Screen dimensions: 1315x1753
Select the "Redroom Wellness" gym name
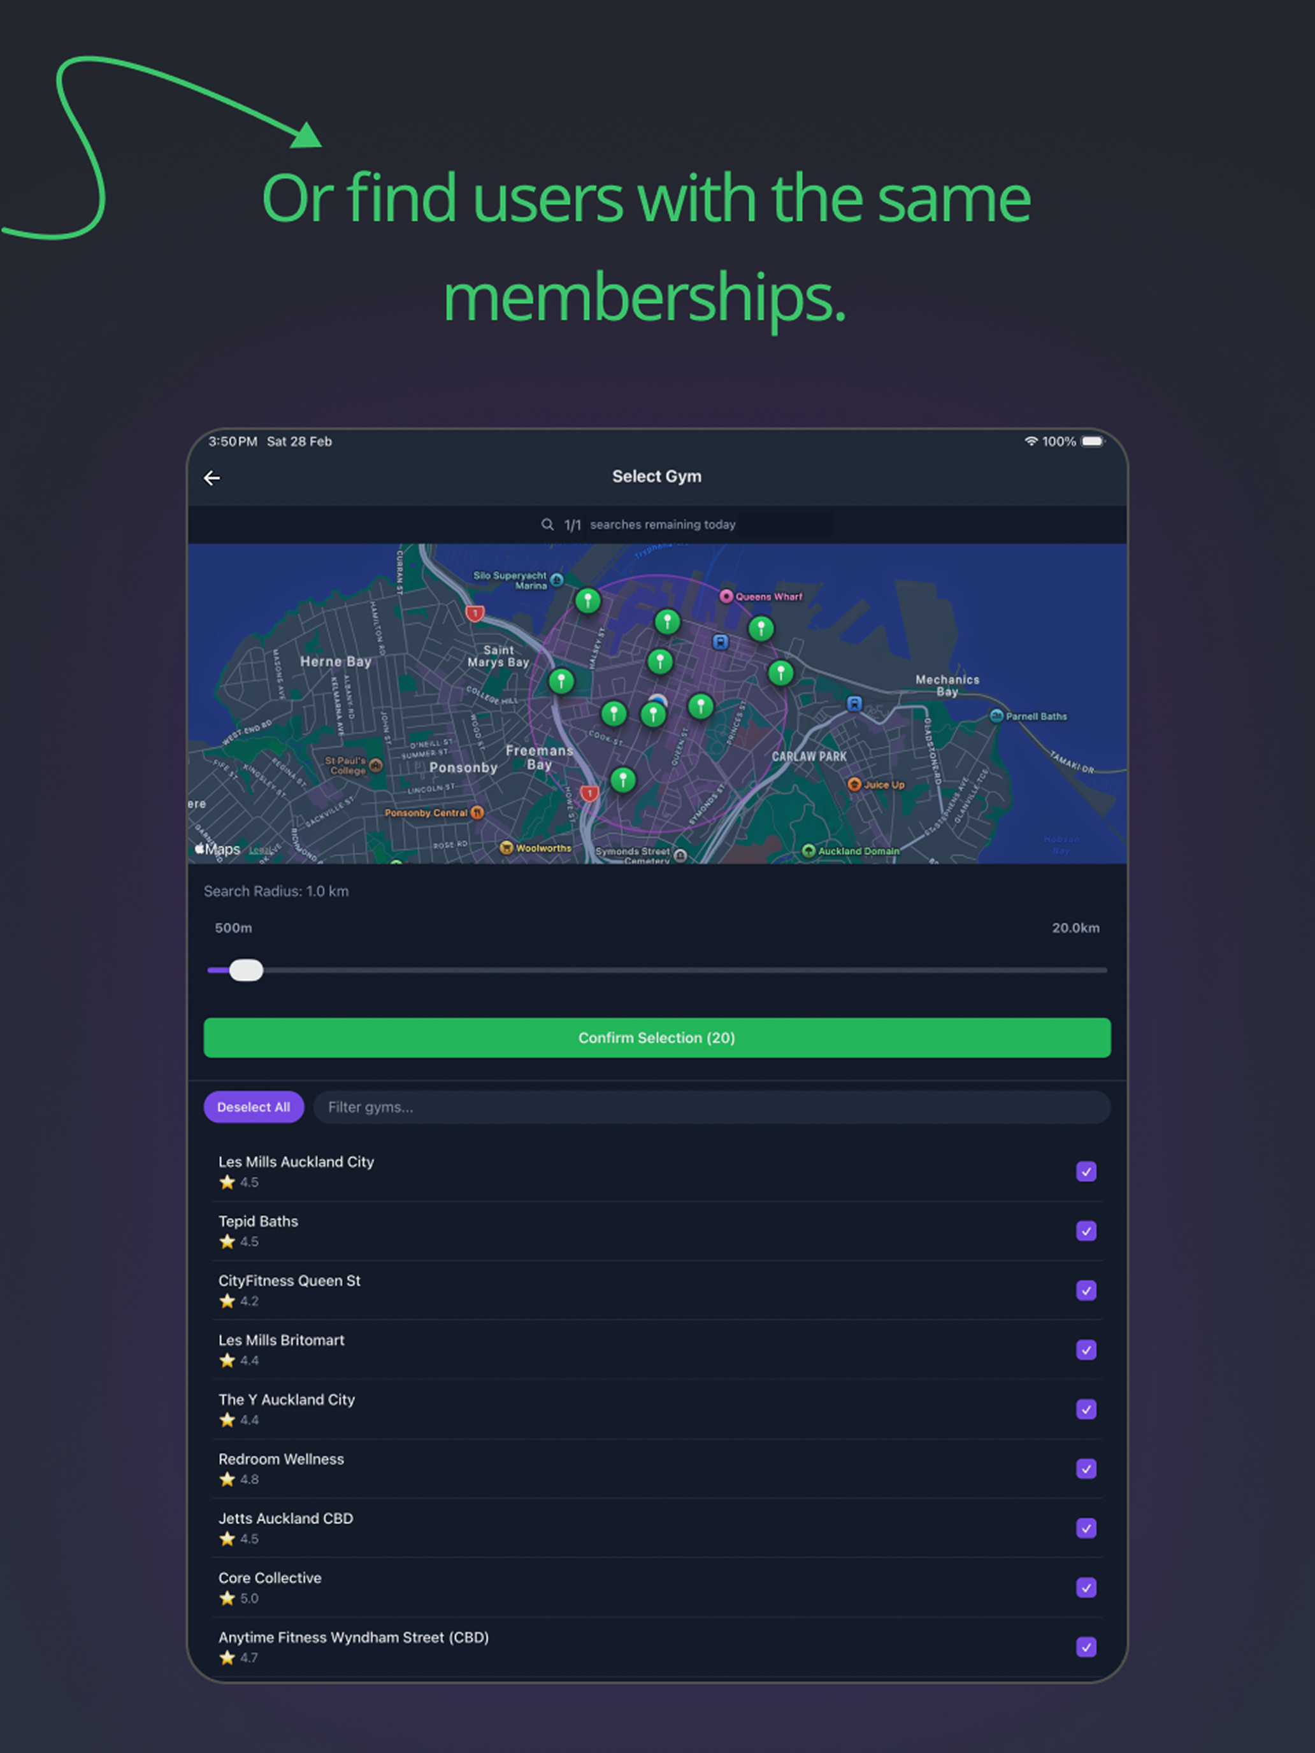[282, 1459]
